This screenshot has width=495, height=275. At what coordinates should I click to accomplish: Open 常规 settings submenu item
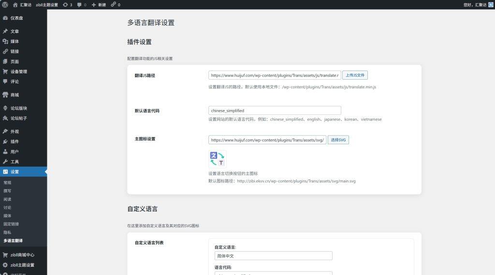[7, 183]
